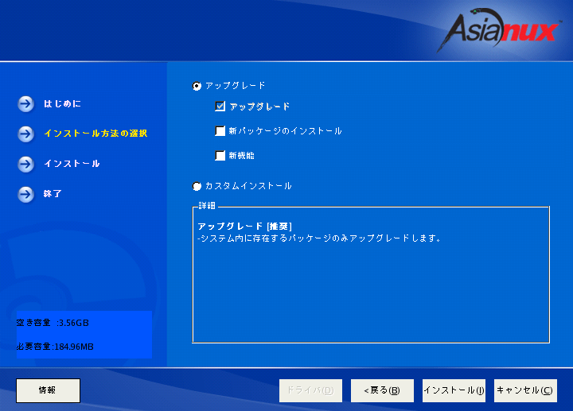The width and height of the screenshot is (573, 411).
Task: Select the カスタムインストール radio button
Action: [x=197, y=186]
